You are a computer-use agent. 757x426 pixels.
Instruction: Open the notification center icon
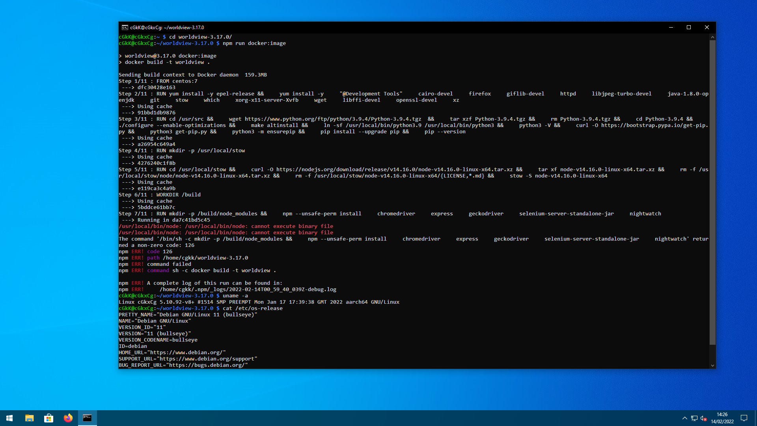[x=744, y=418]
